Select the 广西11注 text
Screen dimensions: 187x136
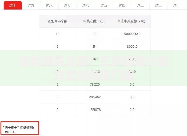point(9,132)
